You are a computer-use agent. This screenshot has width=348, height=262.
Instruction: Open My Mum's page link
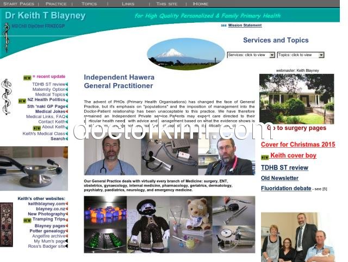[49, 241]
